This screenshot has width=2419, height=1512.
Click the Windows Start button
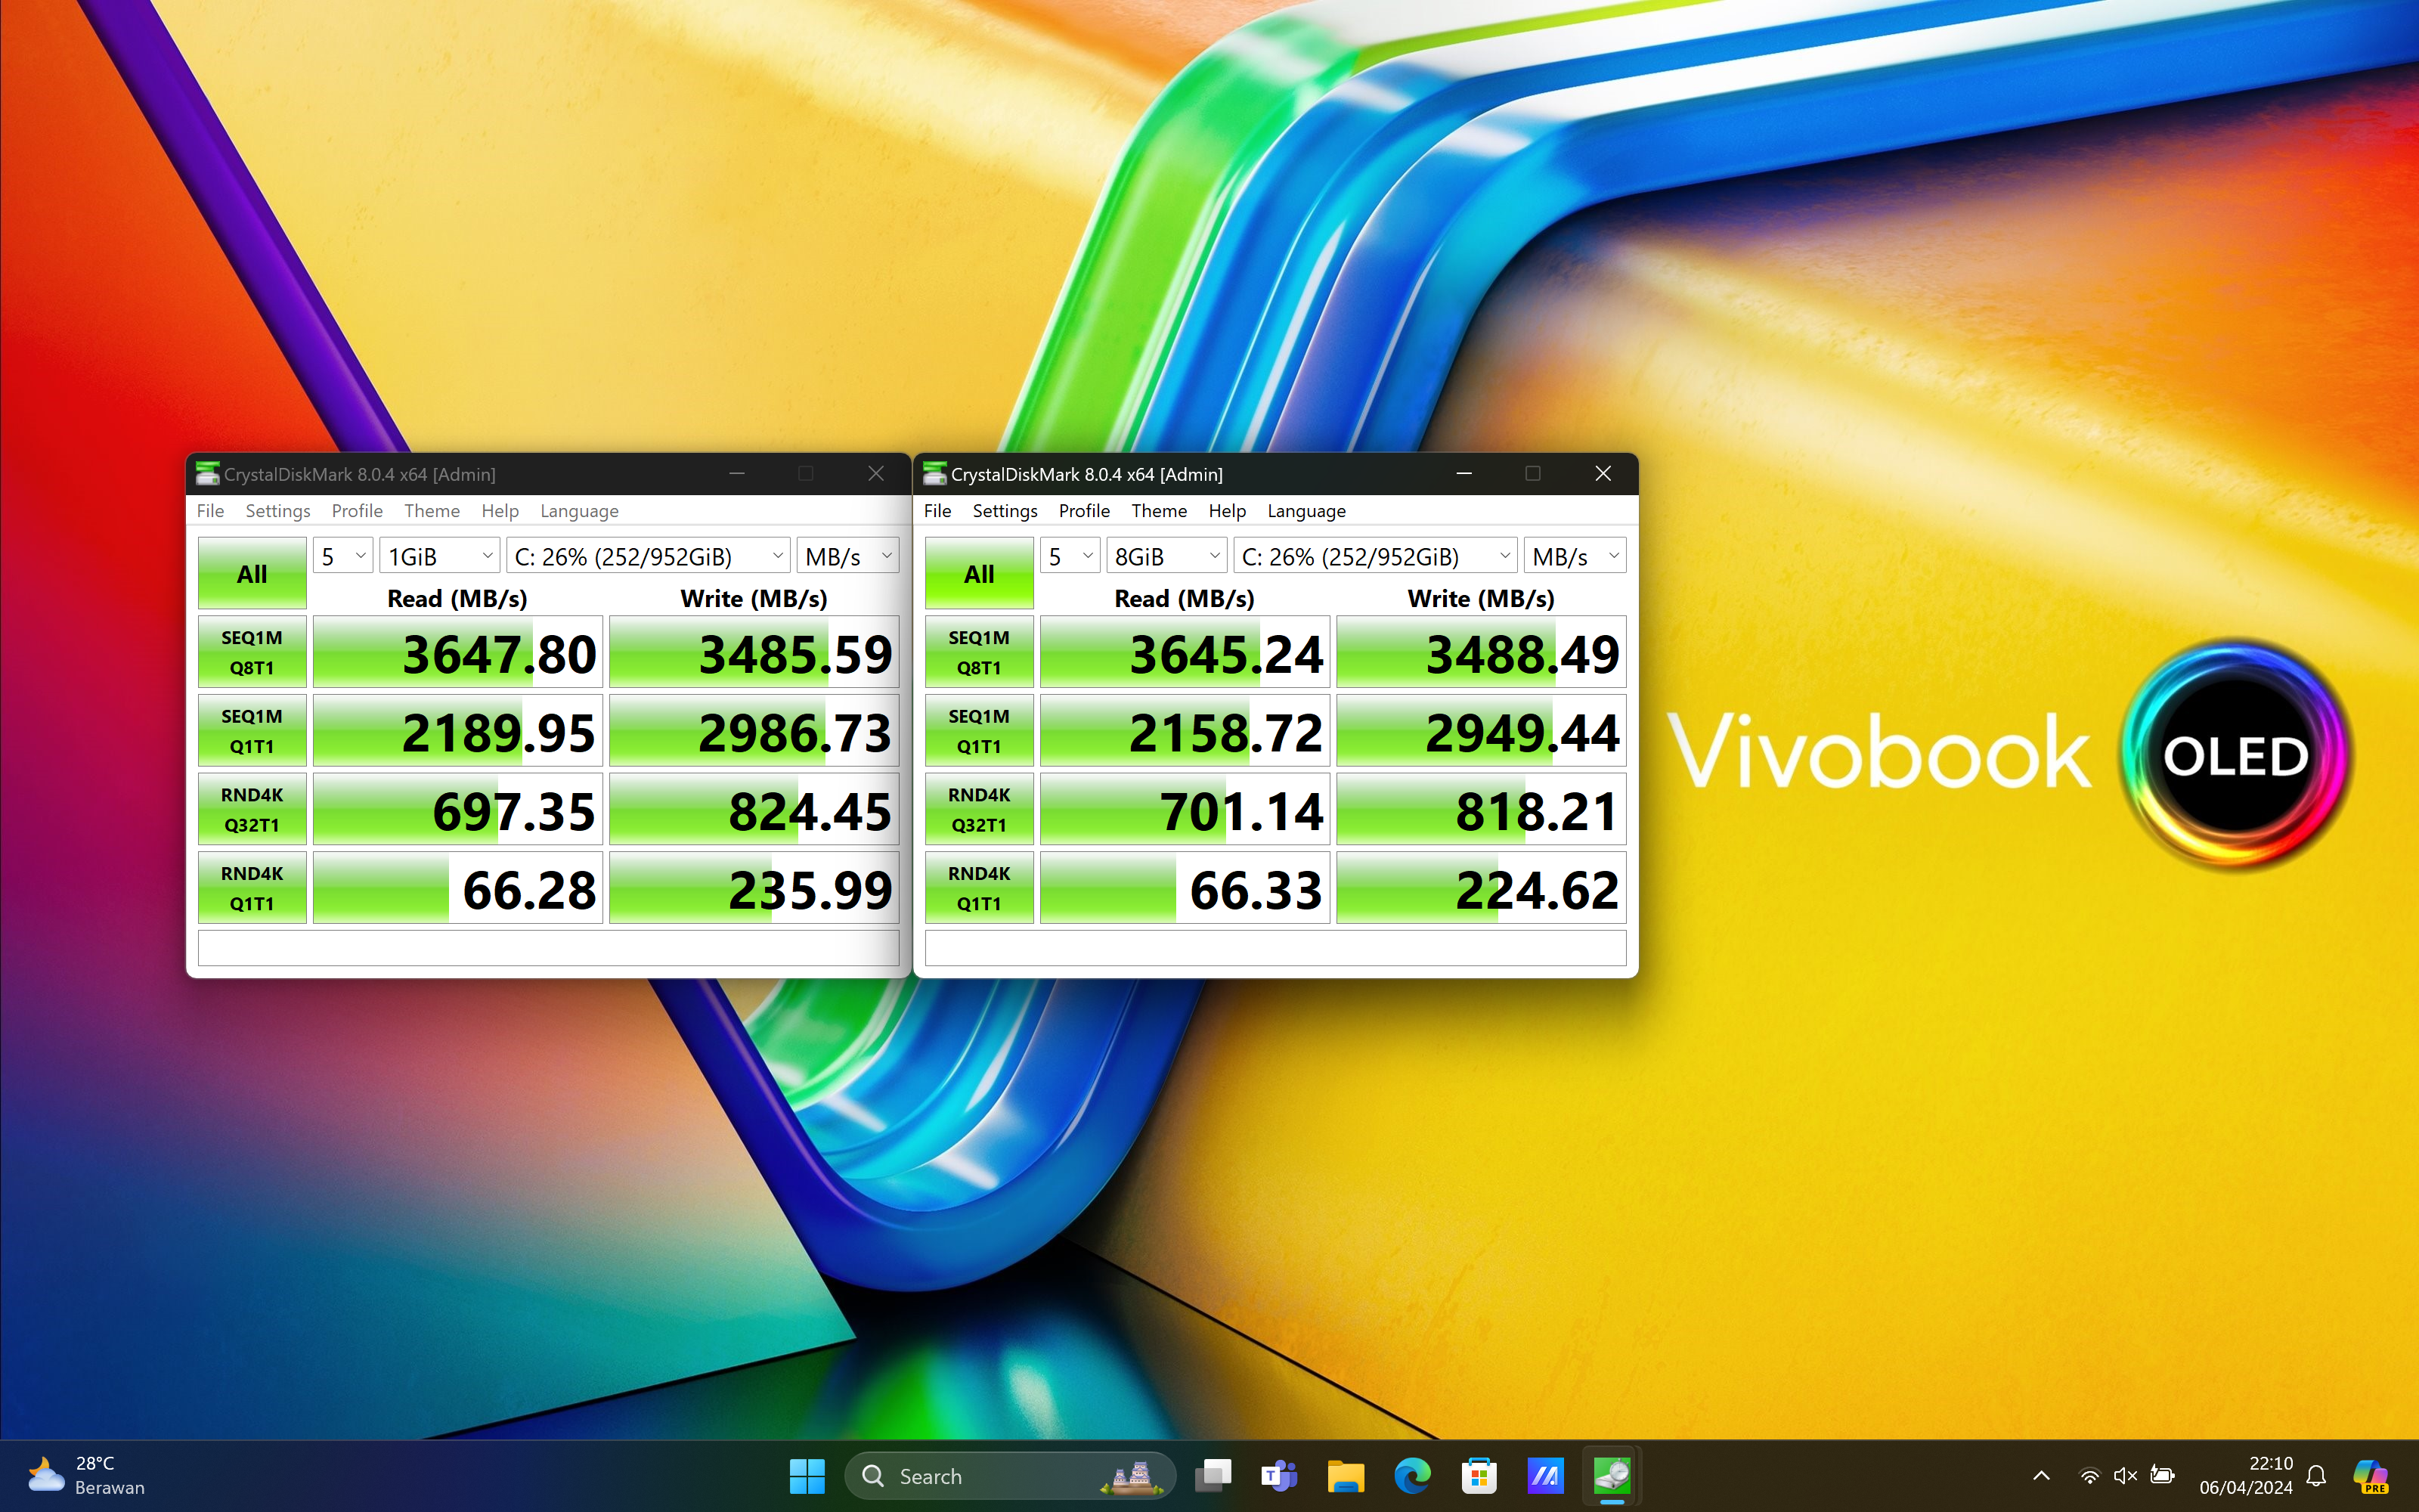click(807, 1476)
